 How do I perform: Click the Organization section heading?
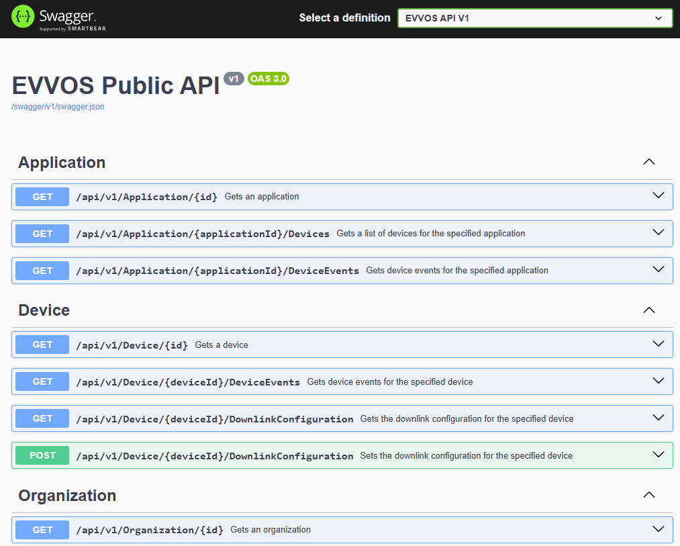[67, 496]
